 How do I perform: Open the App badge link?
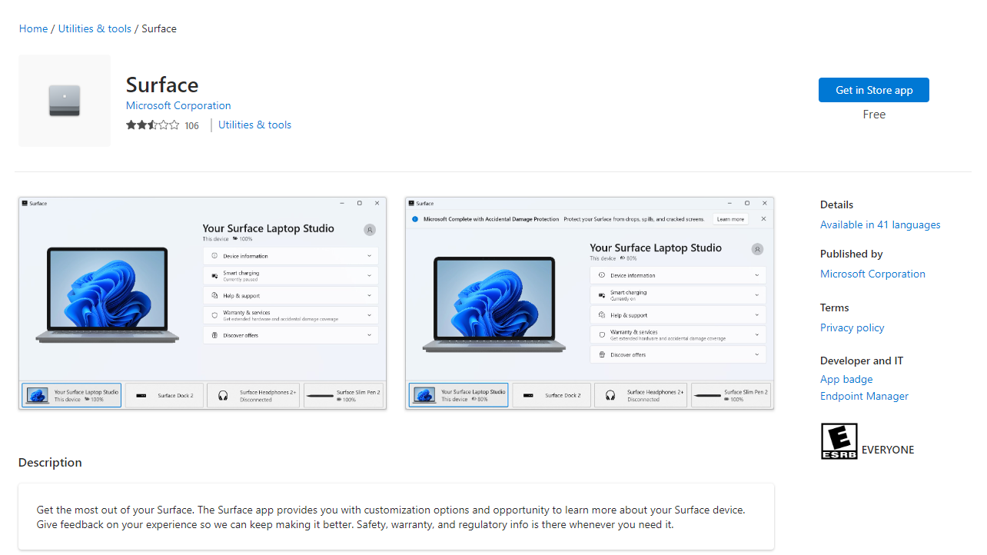click(846, 379)
